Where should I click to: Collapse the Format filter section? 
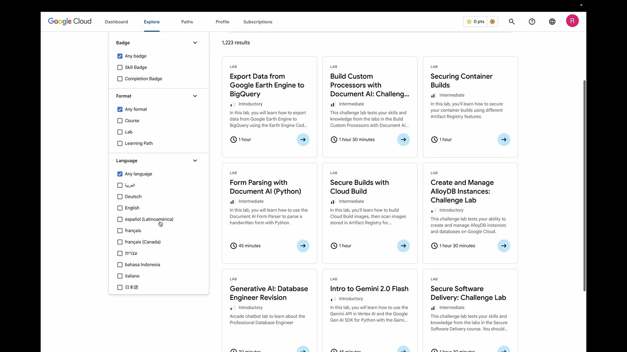pyautogui.click(x=195, y=96)
